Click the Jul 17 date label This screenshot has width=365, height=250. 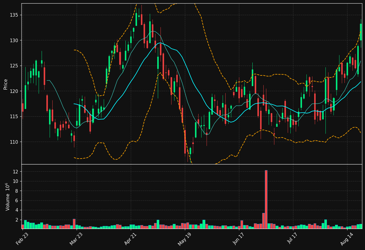click(x=293, y=239)
